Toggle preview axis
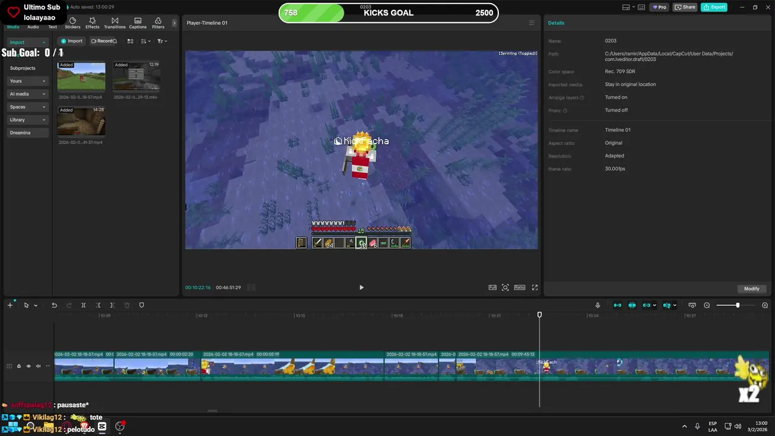 click(x=667, y=305)
